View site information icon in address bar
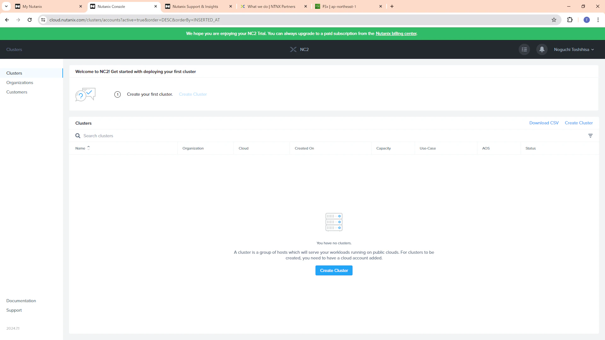Screen dimensions: 605x340 click(43, 20)
